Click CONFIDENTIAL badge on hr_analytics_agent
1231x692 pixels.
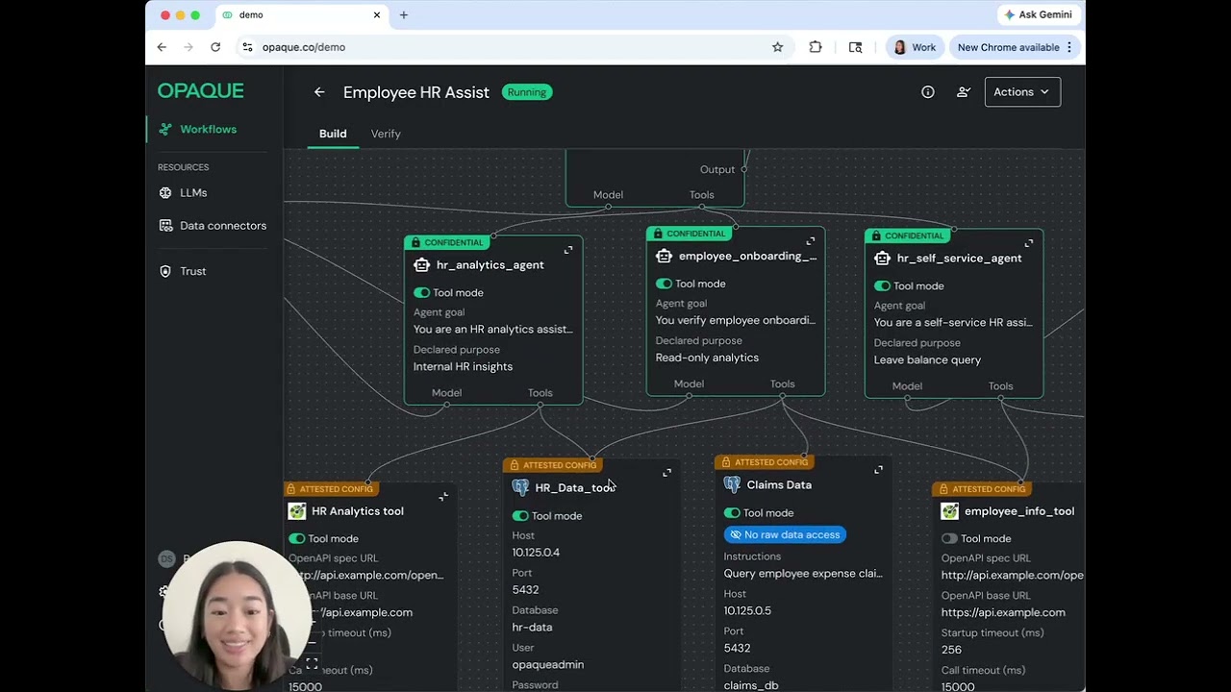tap(446, 242)
